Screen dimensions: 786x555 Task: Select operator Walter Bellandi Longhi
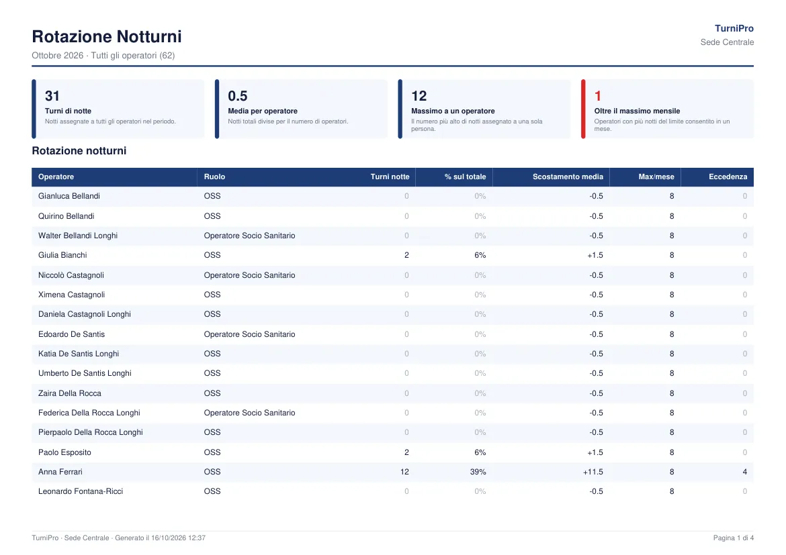click(x=78, y=236)
